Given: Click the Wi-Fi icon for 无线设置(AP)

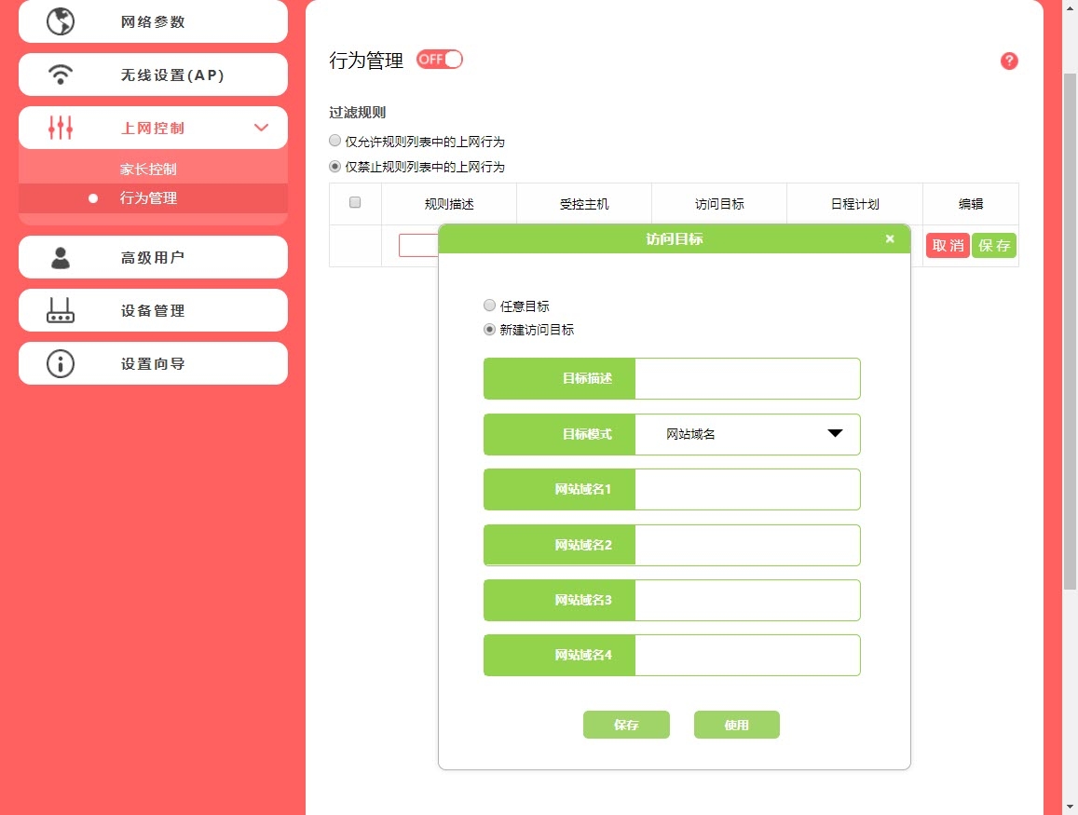Looking at the screenshot, I should point(61,75).
